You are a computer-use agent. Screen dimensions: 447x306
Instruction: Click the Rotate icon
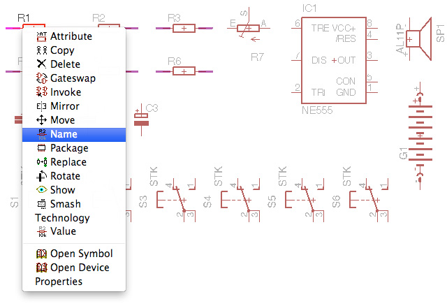pos(41,176)
